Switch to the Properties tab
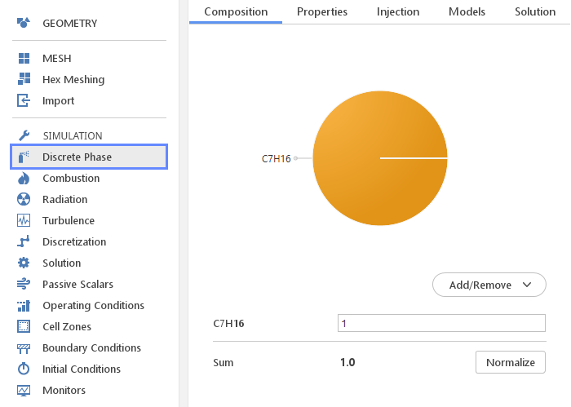This screenshot has height=407, width=571. [322, 11]
